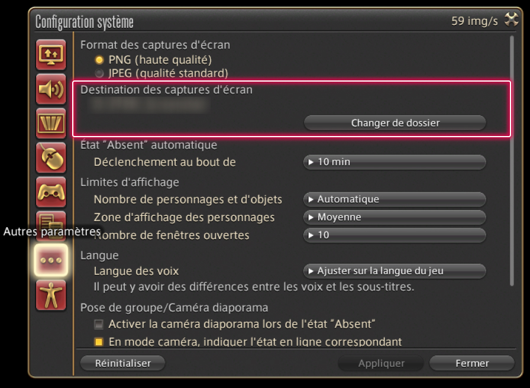
Task: Open the Déclenchement au bout de dropdown
Action: point(395,162)
